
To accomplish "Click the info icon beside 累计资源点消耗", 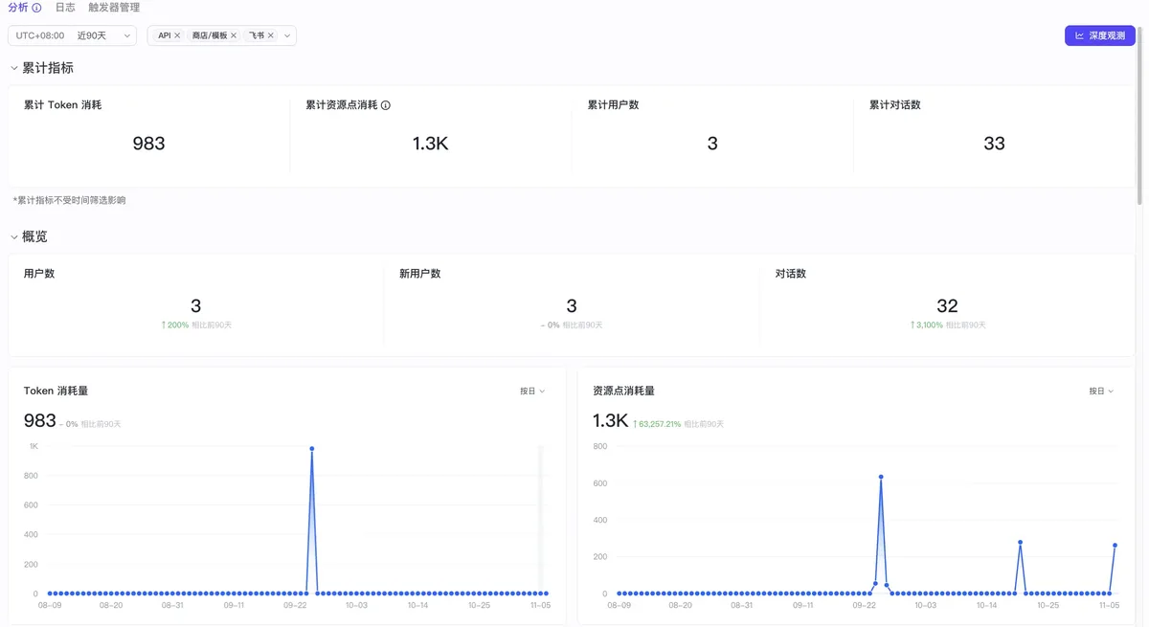I will [x=386, y=105].
